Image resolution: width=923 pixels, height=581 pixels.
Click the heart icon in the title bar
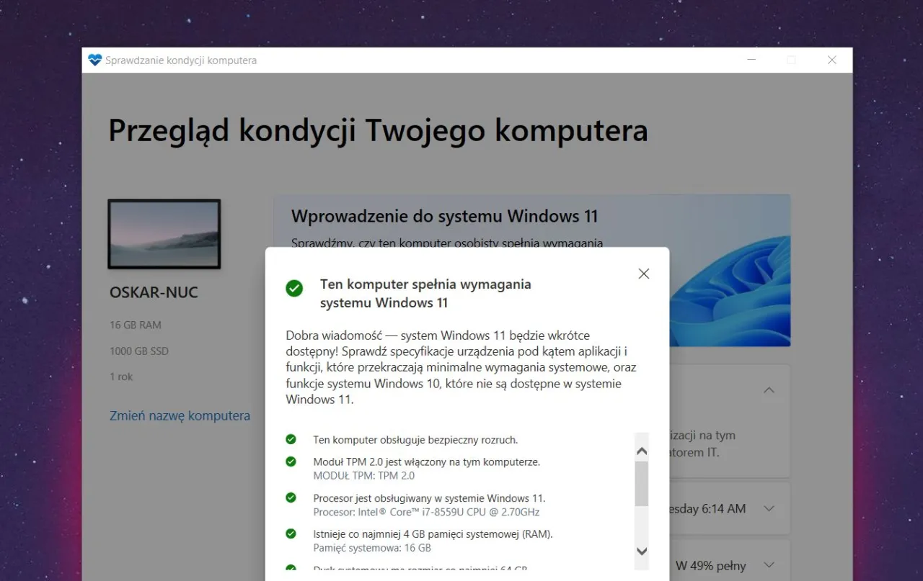(x=94, y=60)
